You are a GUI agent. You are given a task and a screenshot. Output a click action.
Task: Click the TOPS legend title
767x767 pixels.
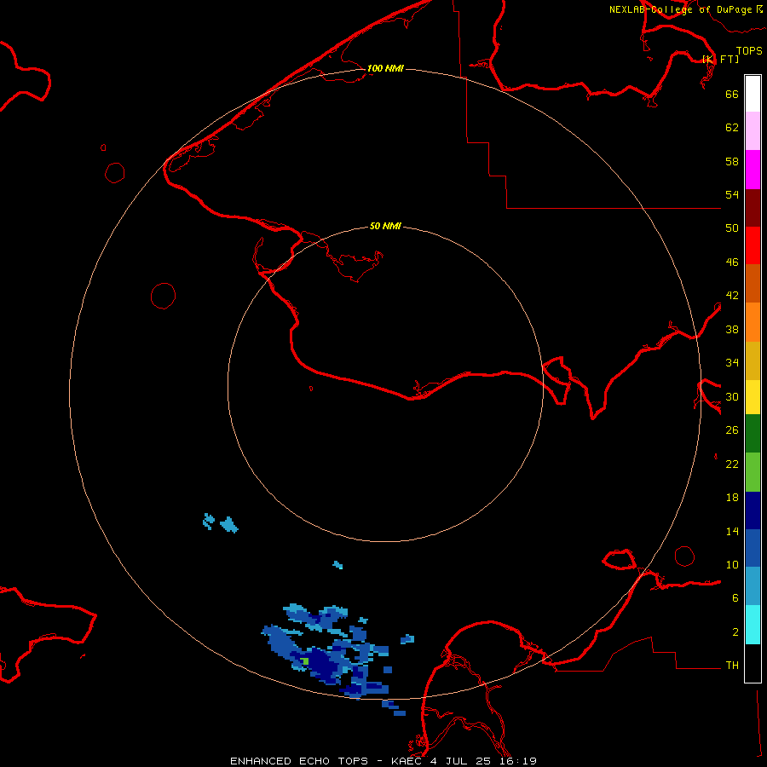click(749, 50)
